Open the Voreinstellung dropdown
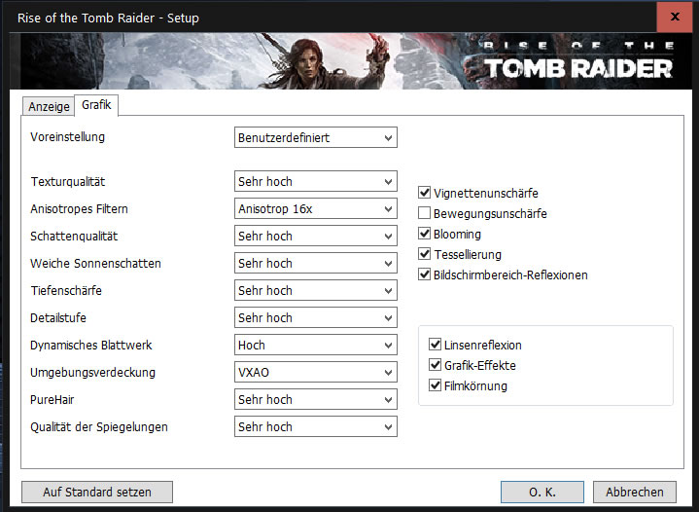 click(x=316, y=137)
